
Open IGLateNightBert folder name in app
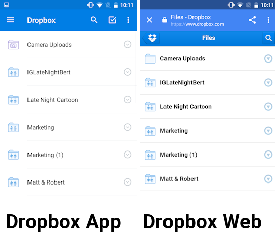[48, 72]
